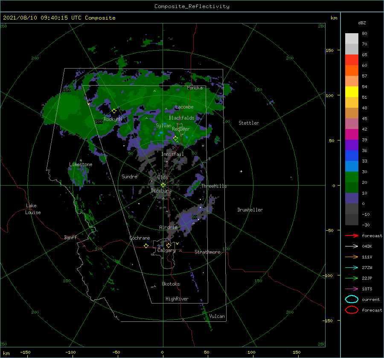Click the yellow diamond marker above Calgary
This screenshot has height=358, width=384.
tap(169, 245)
